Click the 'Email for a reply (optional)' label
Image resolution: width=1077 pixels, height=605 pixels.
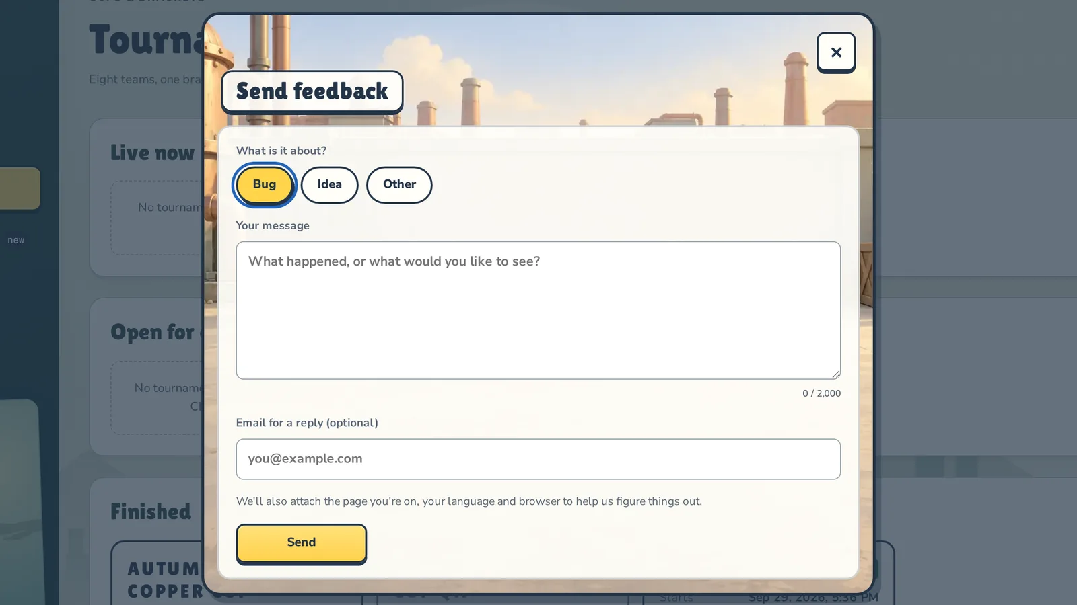307,423
